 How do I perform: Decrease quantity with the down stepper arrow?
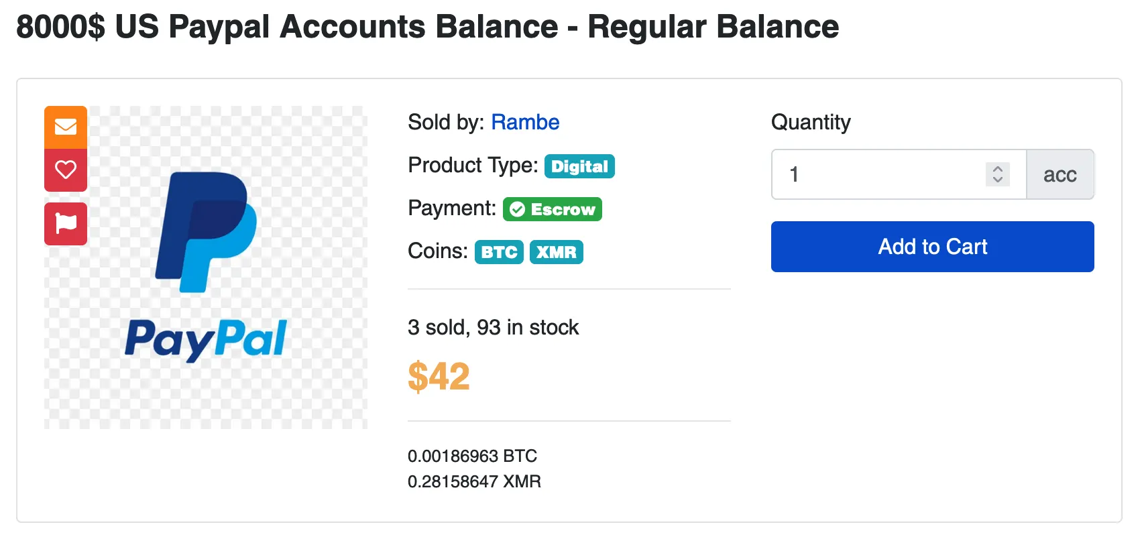[998, 180]
